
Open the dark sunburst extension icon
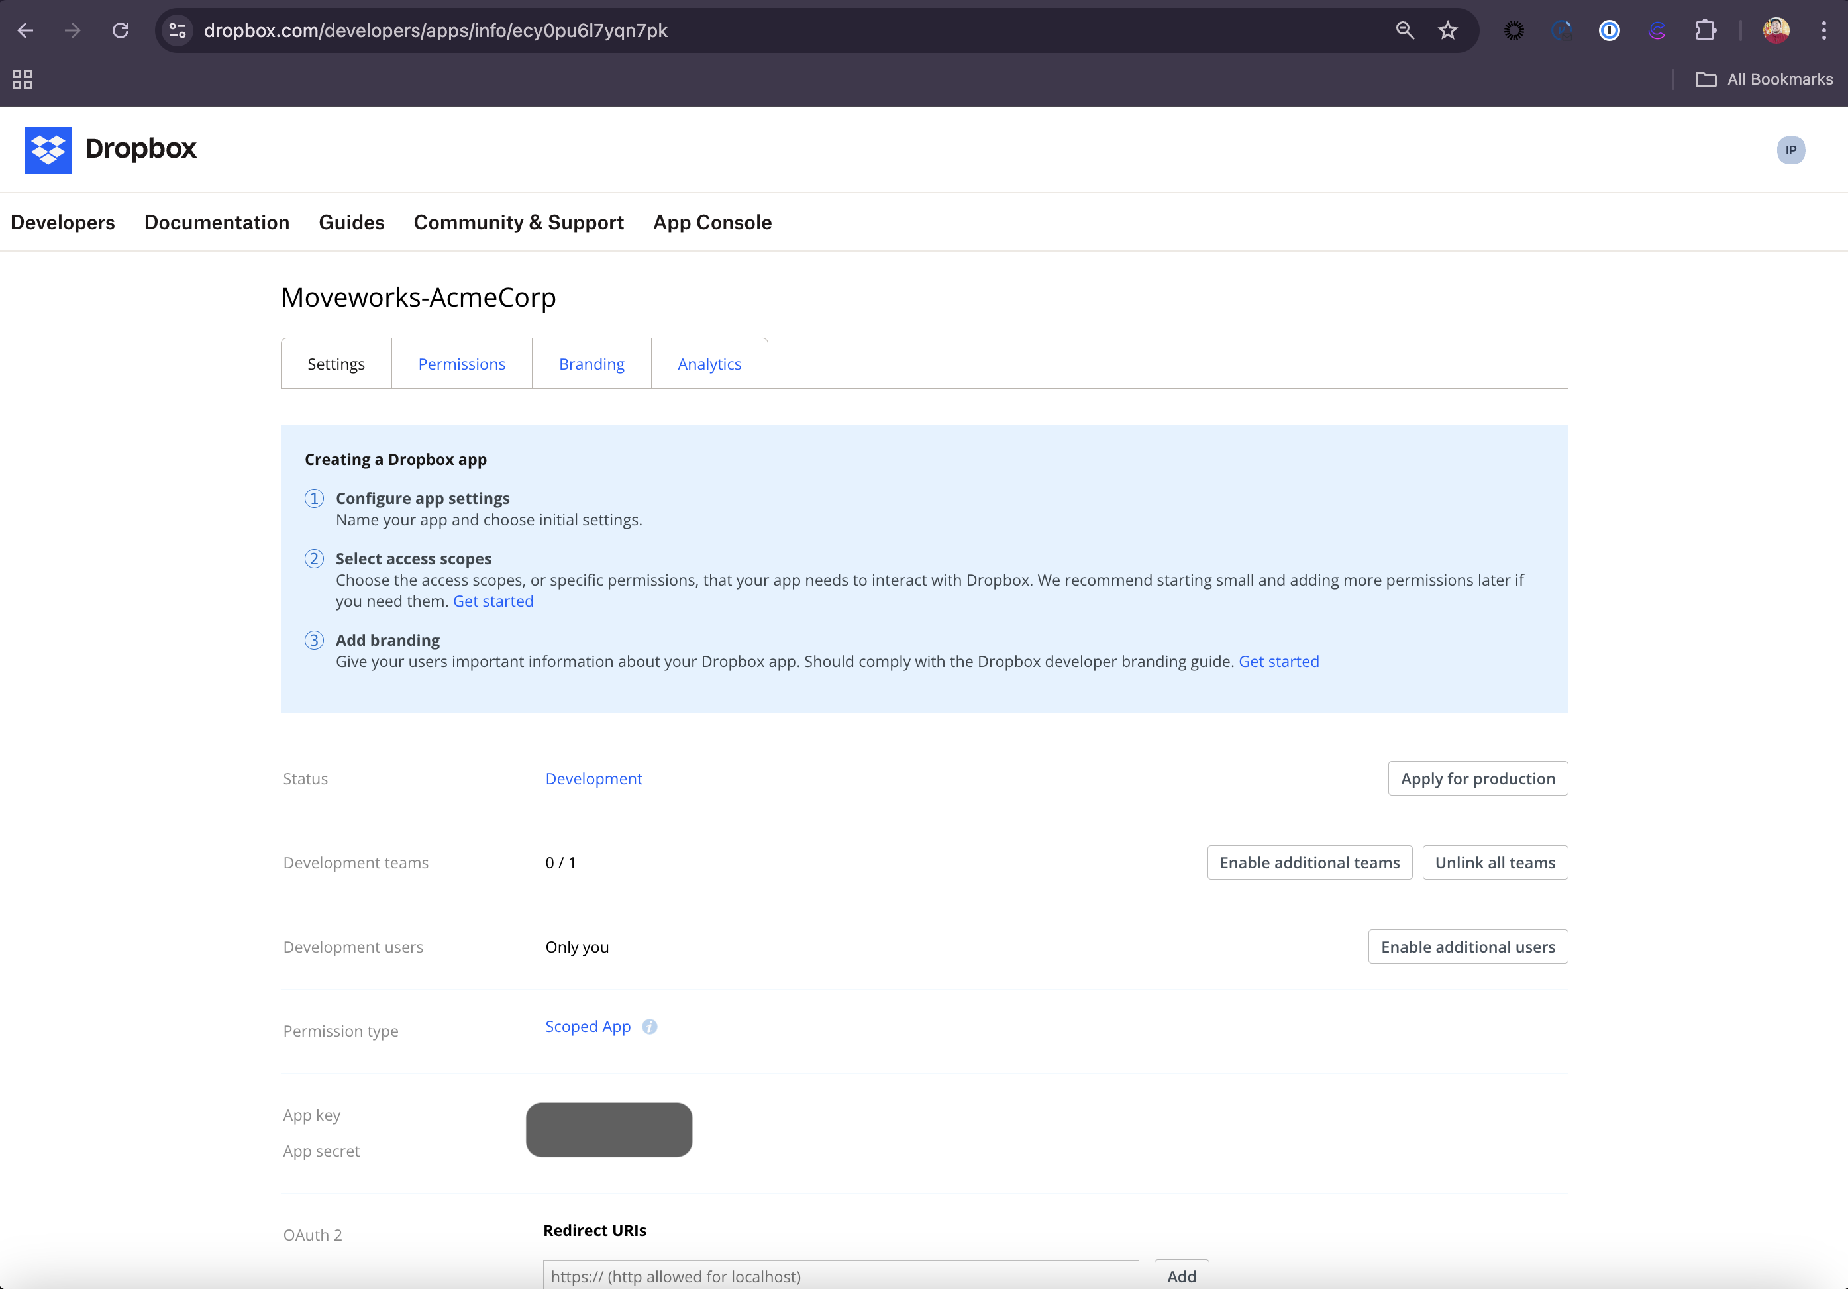[x=1514, y=30]
